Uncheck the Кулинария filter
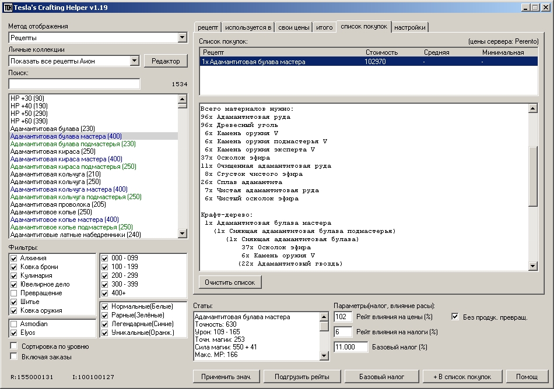Viewport: 554px width, 389px height. tap(14, 276)
